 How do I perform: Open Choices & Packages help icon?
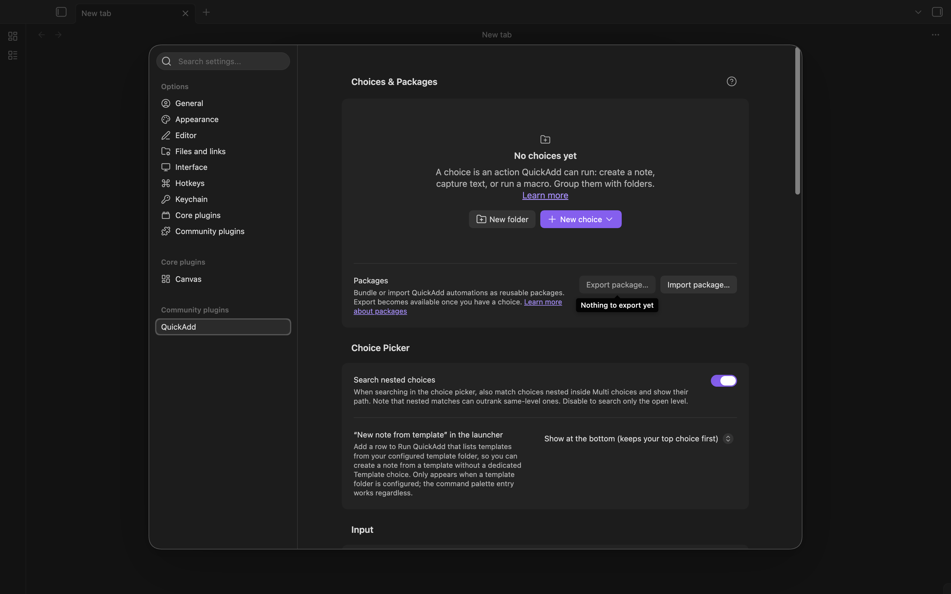click(731, 81)
